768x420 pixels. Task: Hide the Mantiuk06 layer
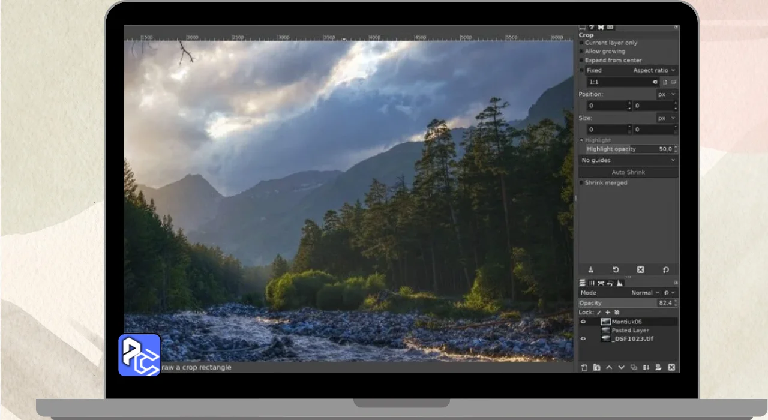tap(583, 322)
